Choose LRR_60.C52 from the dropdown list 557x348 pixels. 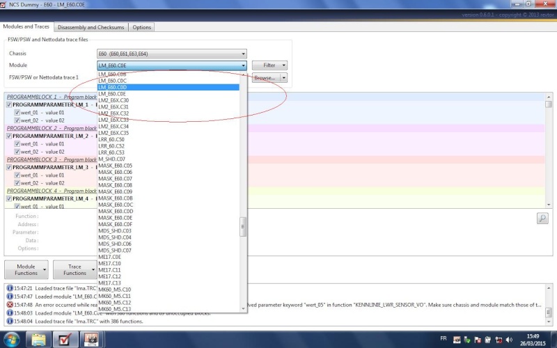click(168, 146)
